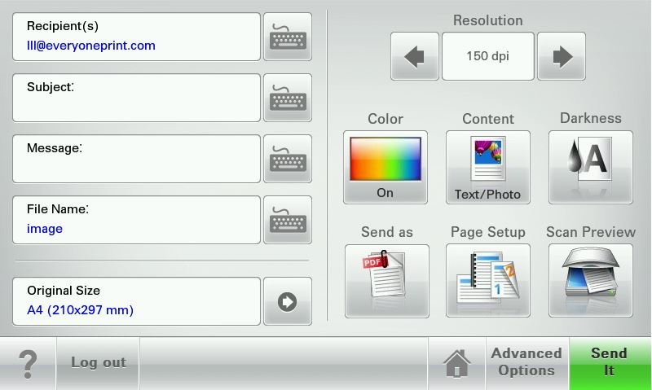
Task: Open the Page Setup options icon
Action: (x=488, y=280)
